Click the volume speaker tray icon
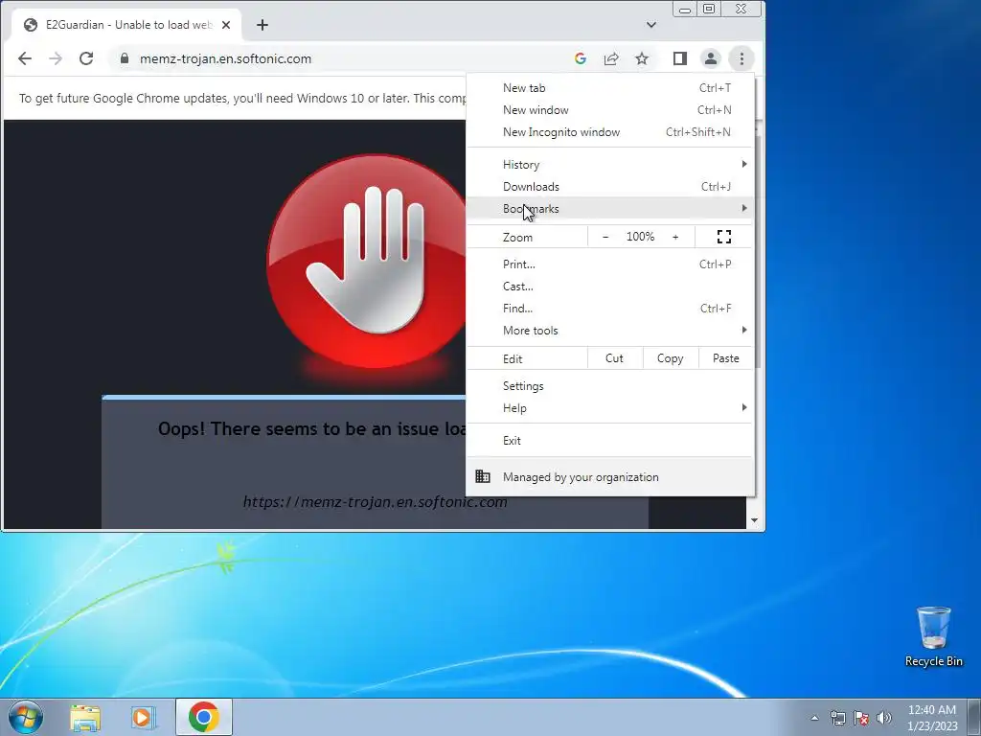This screenshot has height=736, width=981. point(884,718)
